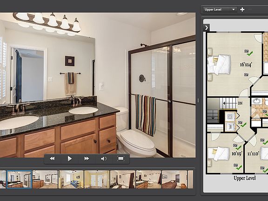This screenshot has width=268, height=201.
Task: Mute audio with the speaker icon
Action: [104, 159]
